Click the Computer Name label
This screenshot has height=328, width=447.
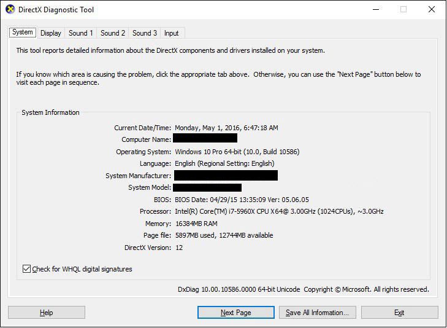[147, 139]
